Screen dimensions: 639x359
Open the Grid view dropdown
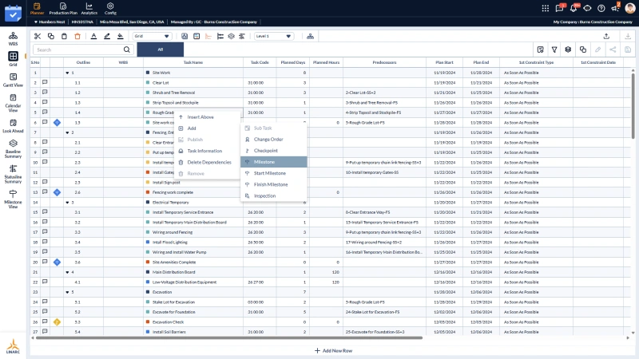pos(152,36)
